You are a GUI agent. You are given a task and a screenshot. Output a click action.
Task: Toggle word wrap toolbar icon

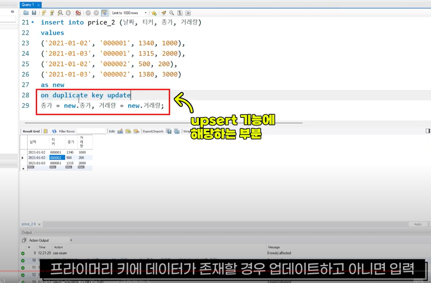tap(188, 13)
